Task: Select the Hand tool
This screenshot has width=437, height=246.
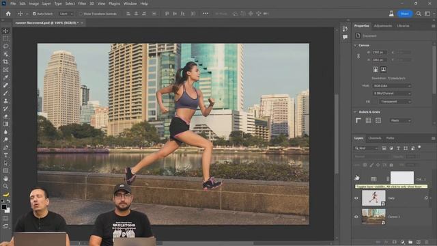Action: click(x=5, y=178)
